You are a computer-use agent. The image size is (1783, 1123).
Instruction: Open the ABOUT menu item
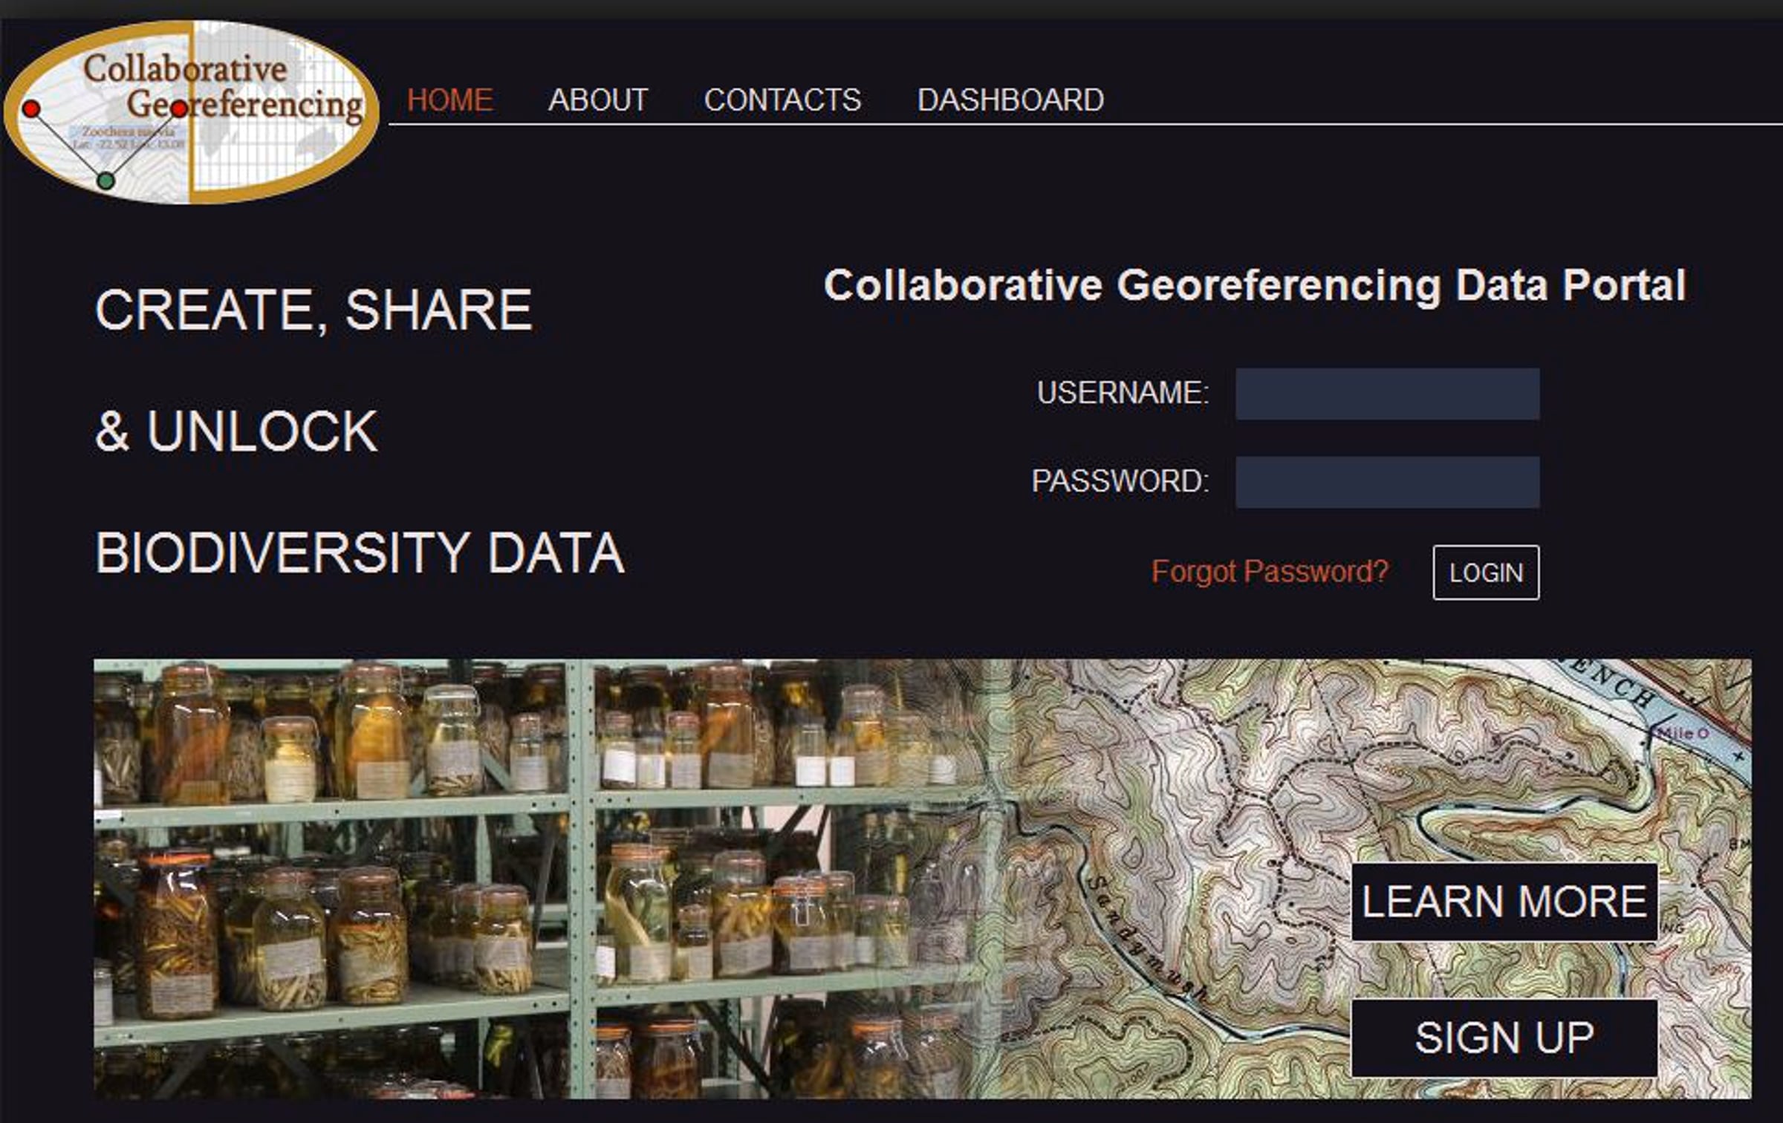click(x=598, y=100)
